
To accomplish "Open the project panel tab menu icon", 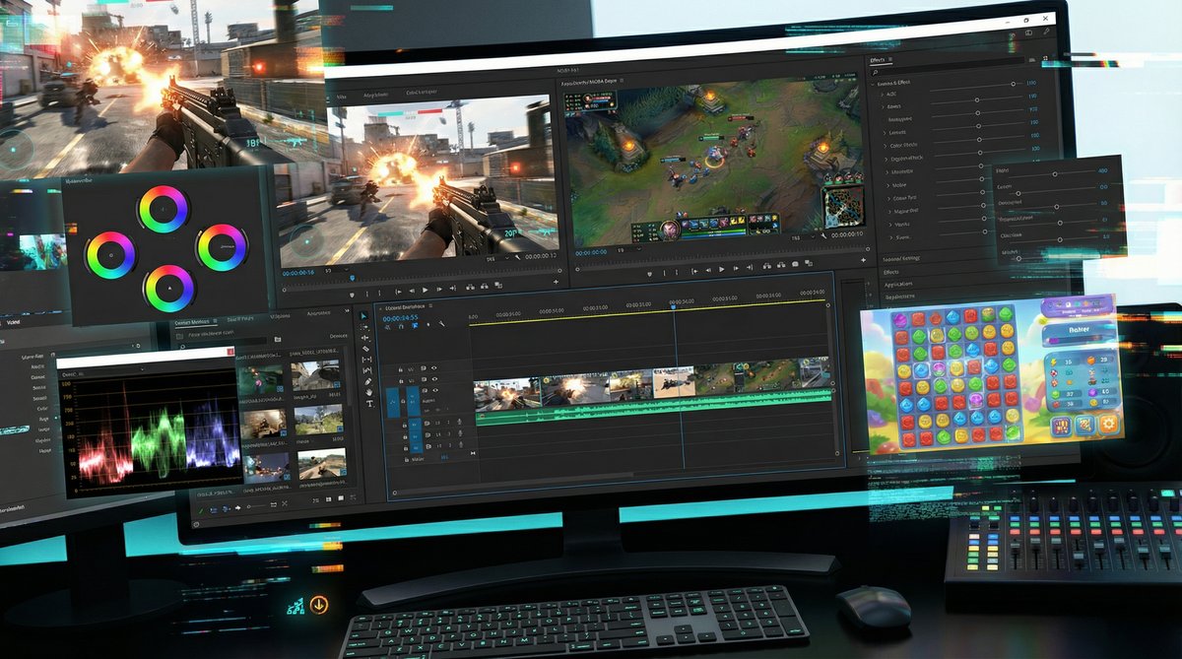I will [215, 321].
